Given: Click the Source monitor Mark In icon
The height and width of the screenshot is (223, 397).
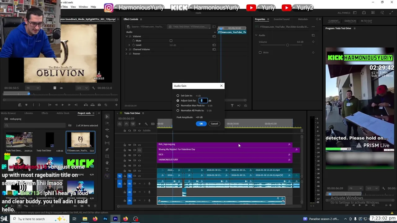Looking at the screenshot, I should [x=33, y=105].
